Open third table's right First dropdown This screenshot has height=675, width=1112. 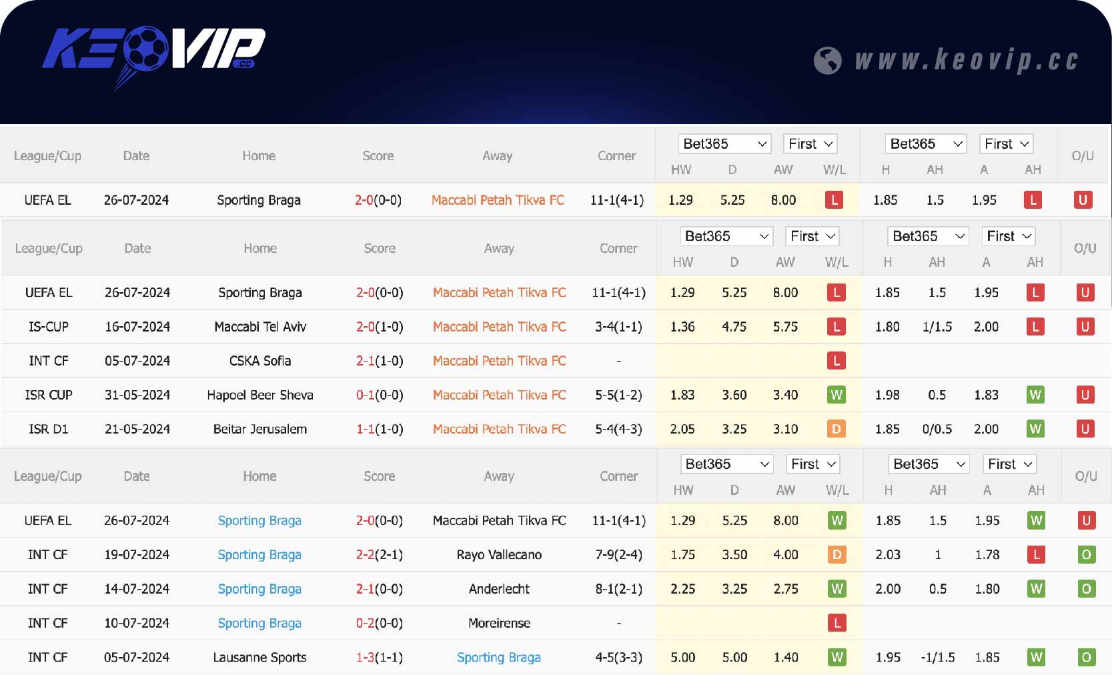tap(1009, 464)
